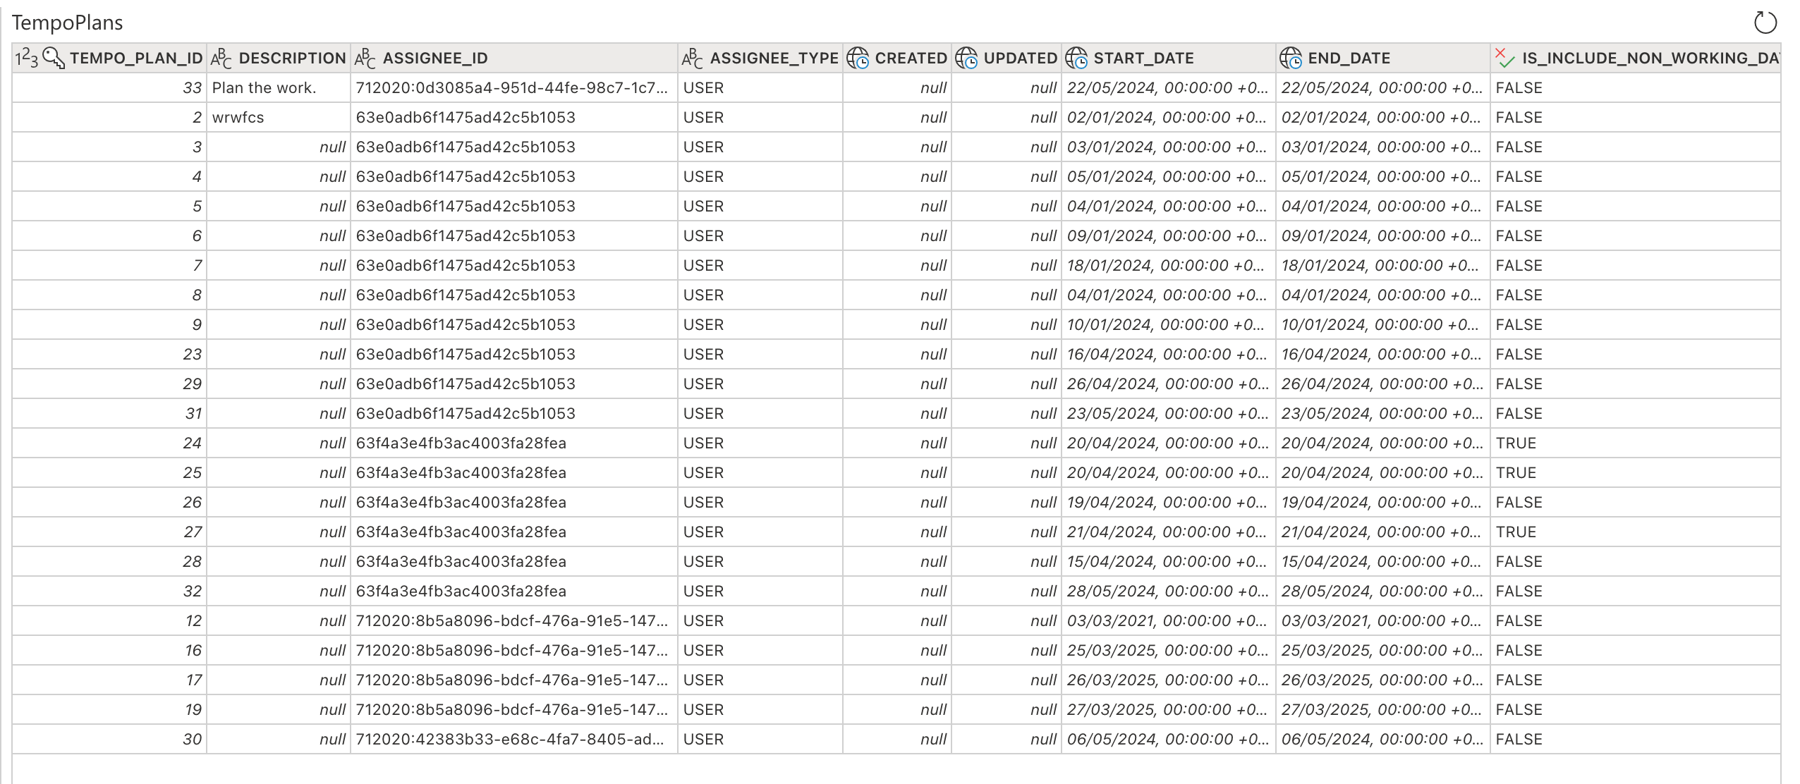Refresh the TempoPlans result grid
Viewport: 1800px width, 784px height.
tap(1767, 22)
